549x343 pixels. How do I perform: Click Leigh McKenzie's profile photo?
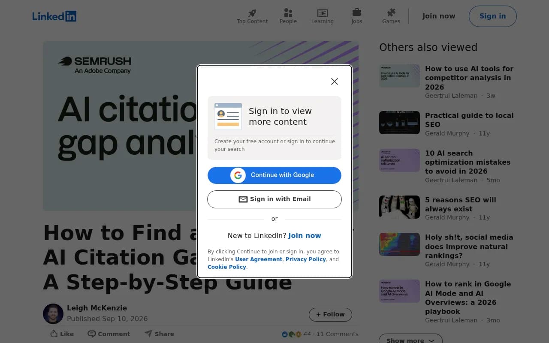[x=53, y=314]
